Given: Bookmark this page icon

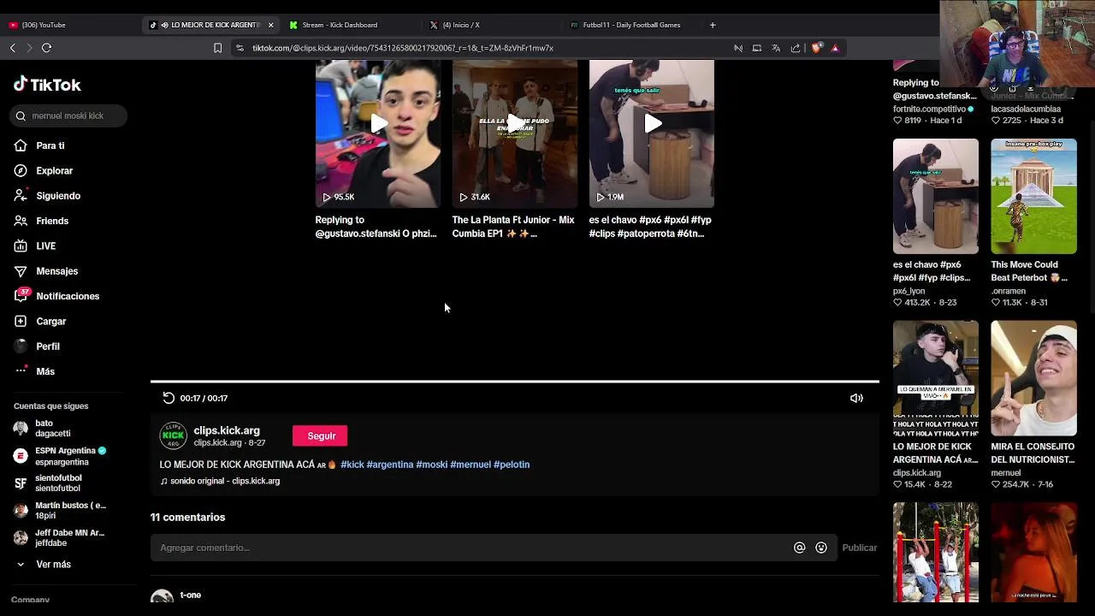Looking at the screenshot, I should pos(217,48).
